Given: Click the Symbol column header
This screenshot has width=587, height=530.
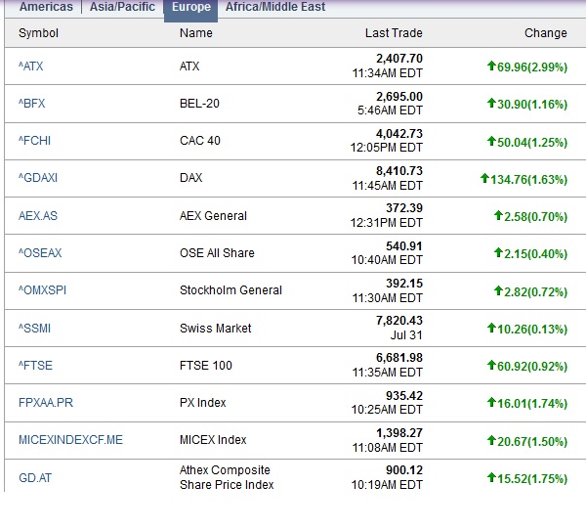Looking at the screenshot, I should point(38,33).
